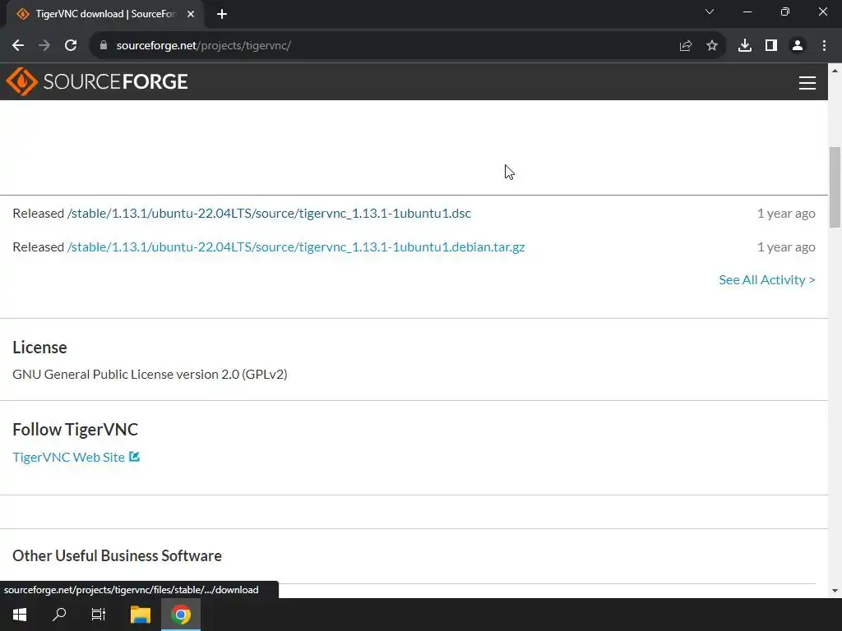Image resolution: width=842 pixels, height=631 pixels.
Task: Go back with the browser back arrow
Action: coord(18,46)
